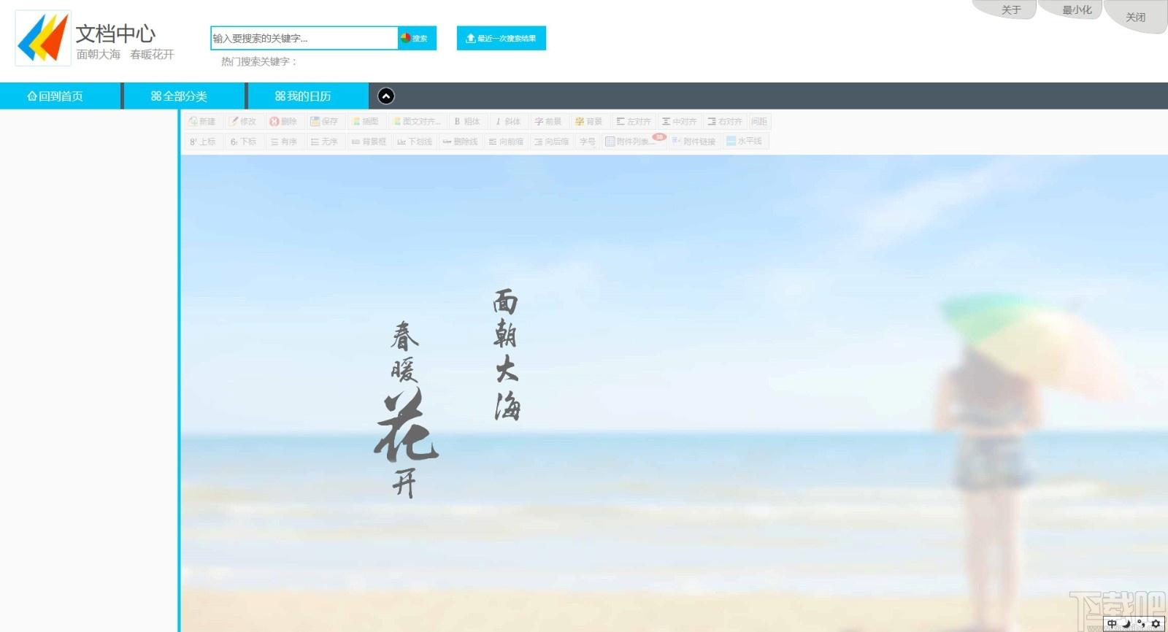Open 最近一次搜索结果 last search results
Screen dimensions: 1168x632
coord(502,38)
